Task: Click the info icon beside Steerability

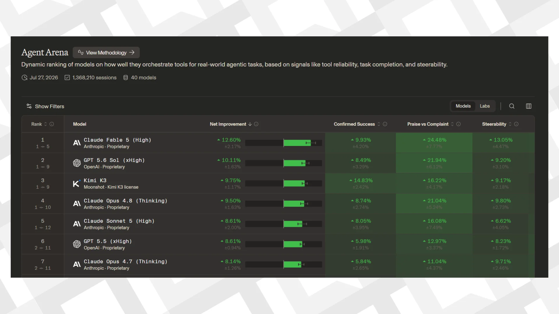Action: pyautogui.click(x=516, y=124)
